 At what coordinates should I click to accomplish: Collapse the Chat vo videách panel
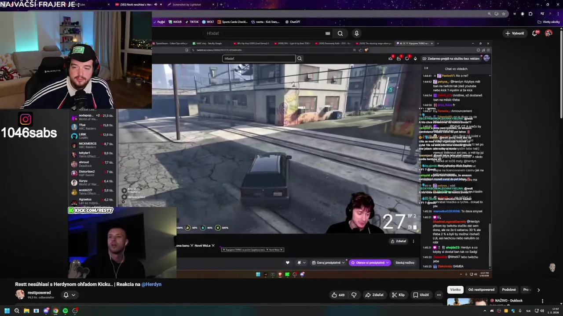426,68
